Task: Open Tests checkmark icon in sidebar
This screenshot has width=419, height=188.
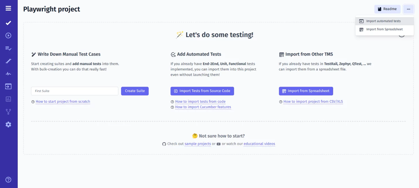Action: (x=8, y=23)
